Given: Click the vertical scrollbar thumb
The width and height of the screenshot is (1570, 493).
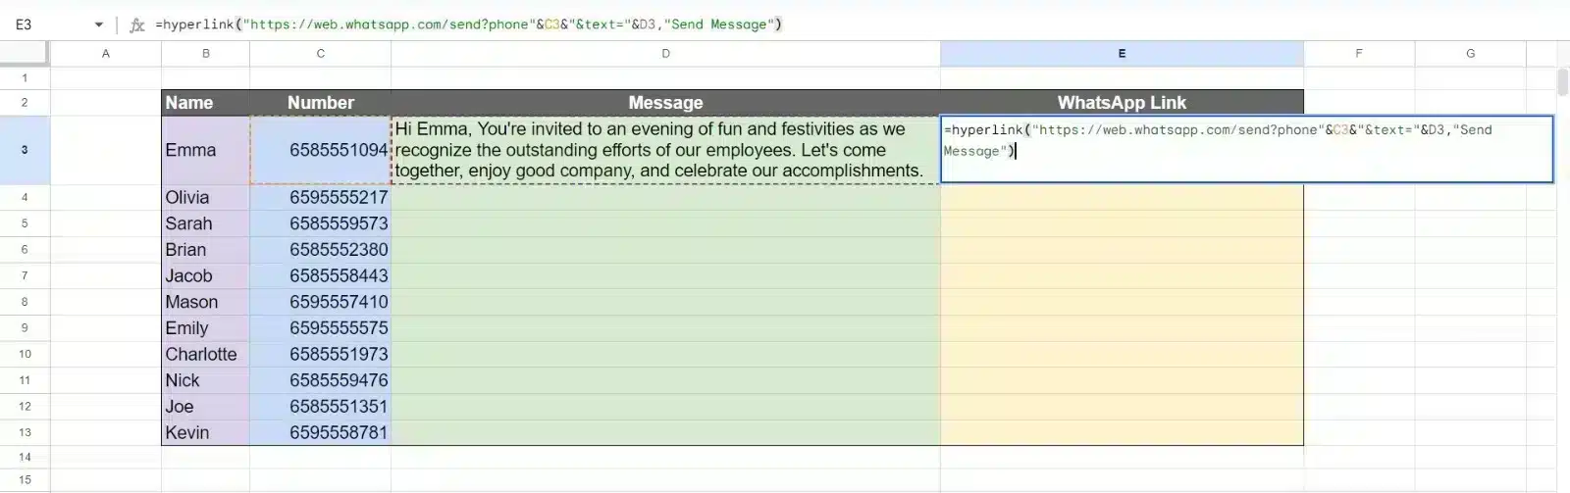Looking at the screenshot, I should 1562,82.
